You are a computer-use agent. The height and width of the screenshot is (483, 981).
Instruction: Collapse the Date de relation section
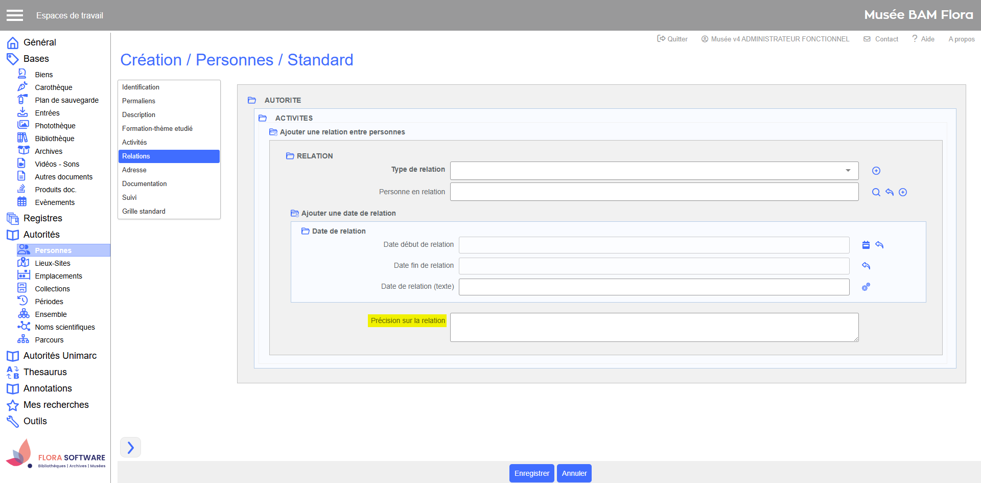click(305, 231)
